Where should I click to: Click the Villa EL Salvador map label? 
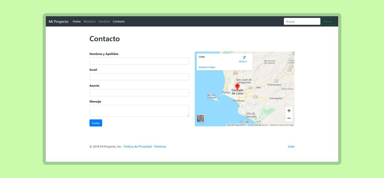[251, 115]
